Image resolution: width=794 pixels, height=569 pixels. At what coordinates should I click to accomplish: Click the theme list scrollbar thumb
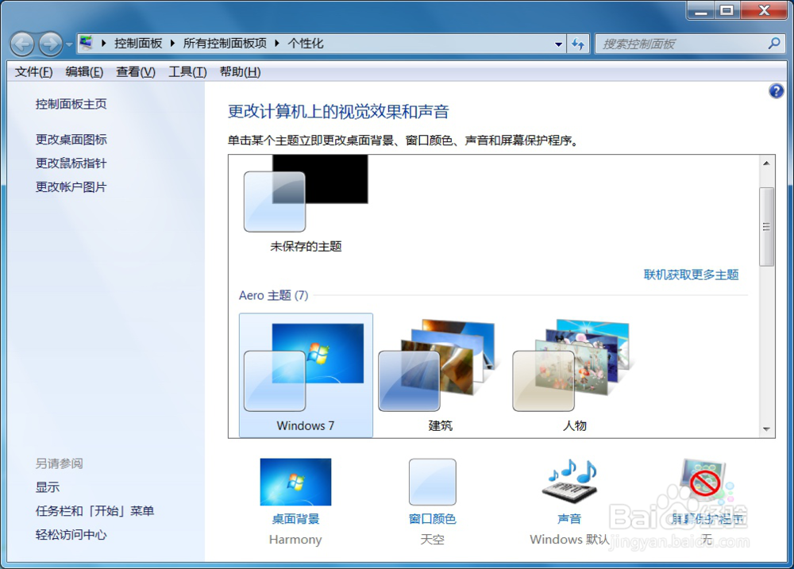click(766, 226)
